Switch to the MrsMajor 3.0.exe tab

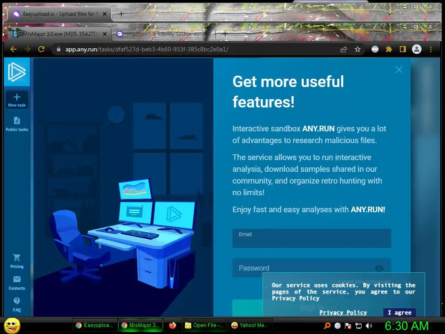click(x=60, y=34)
